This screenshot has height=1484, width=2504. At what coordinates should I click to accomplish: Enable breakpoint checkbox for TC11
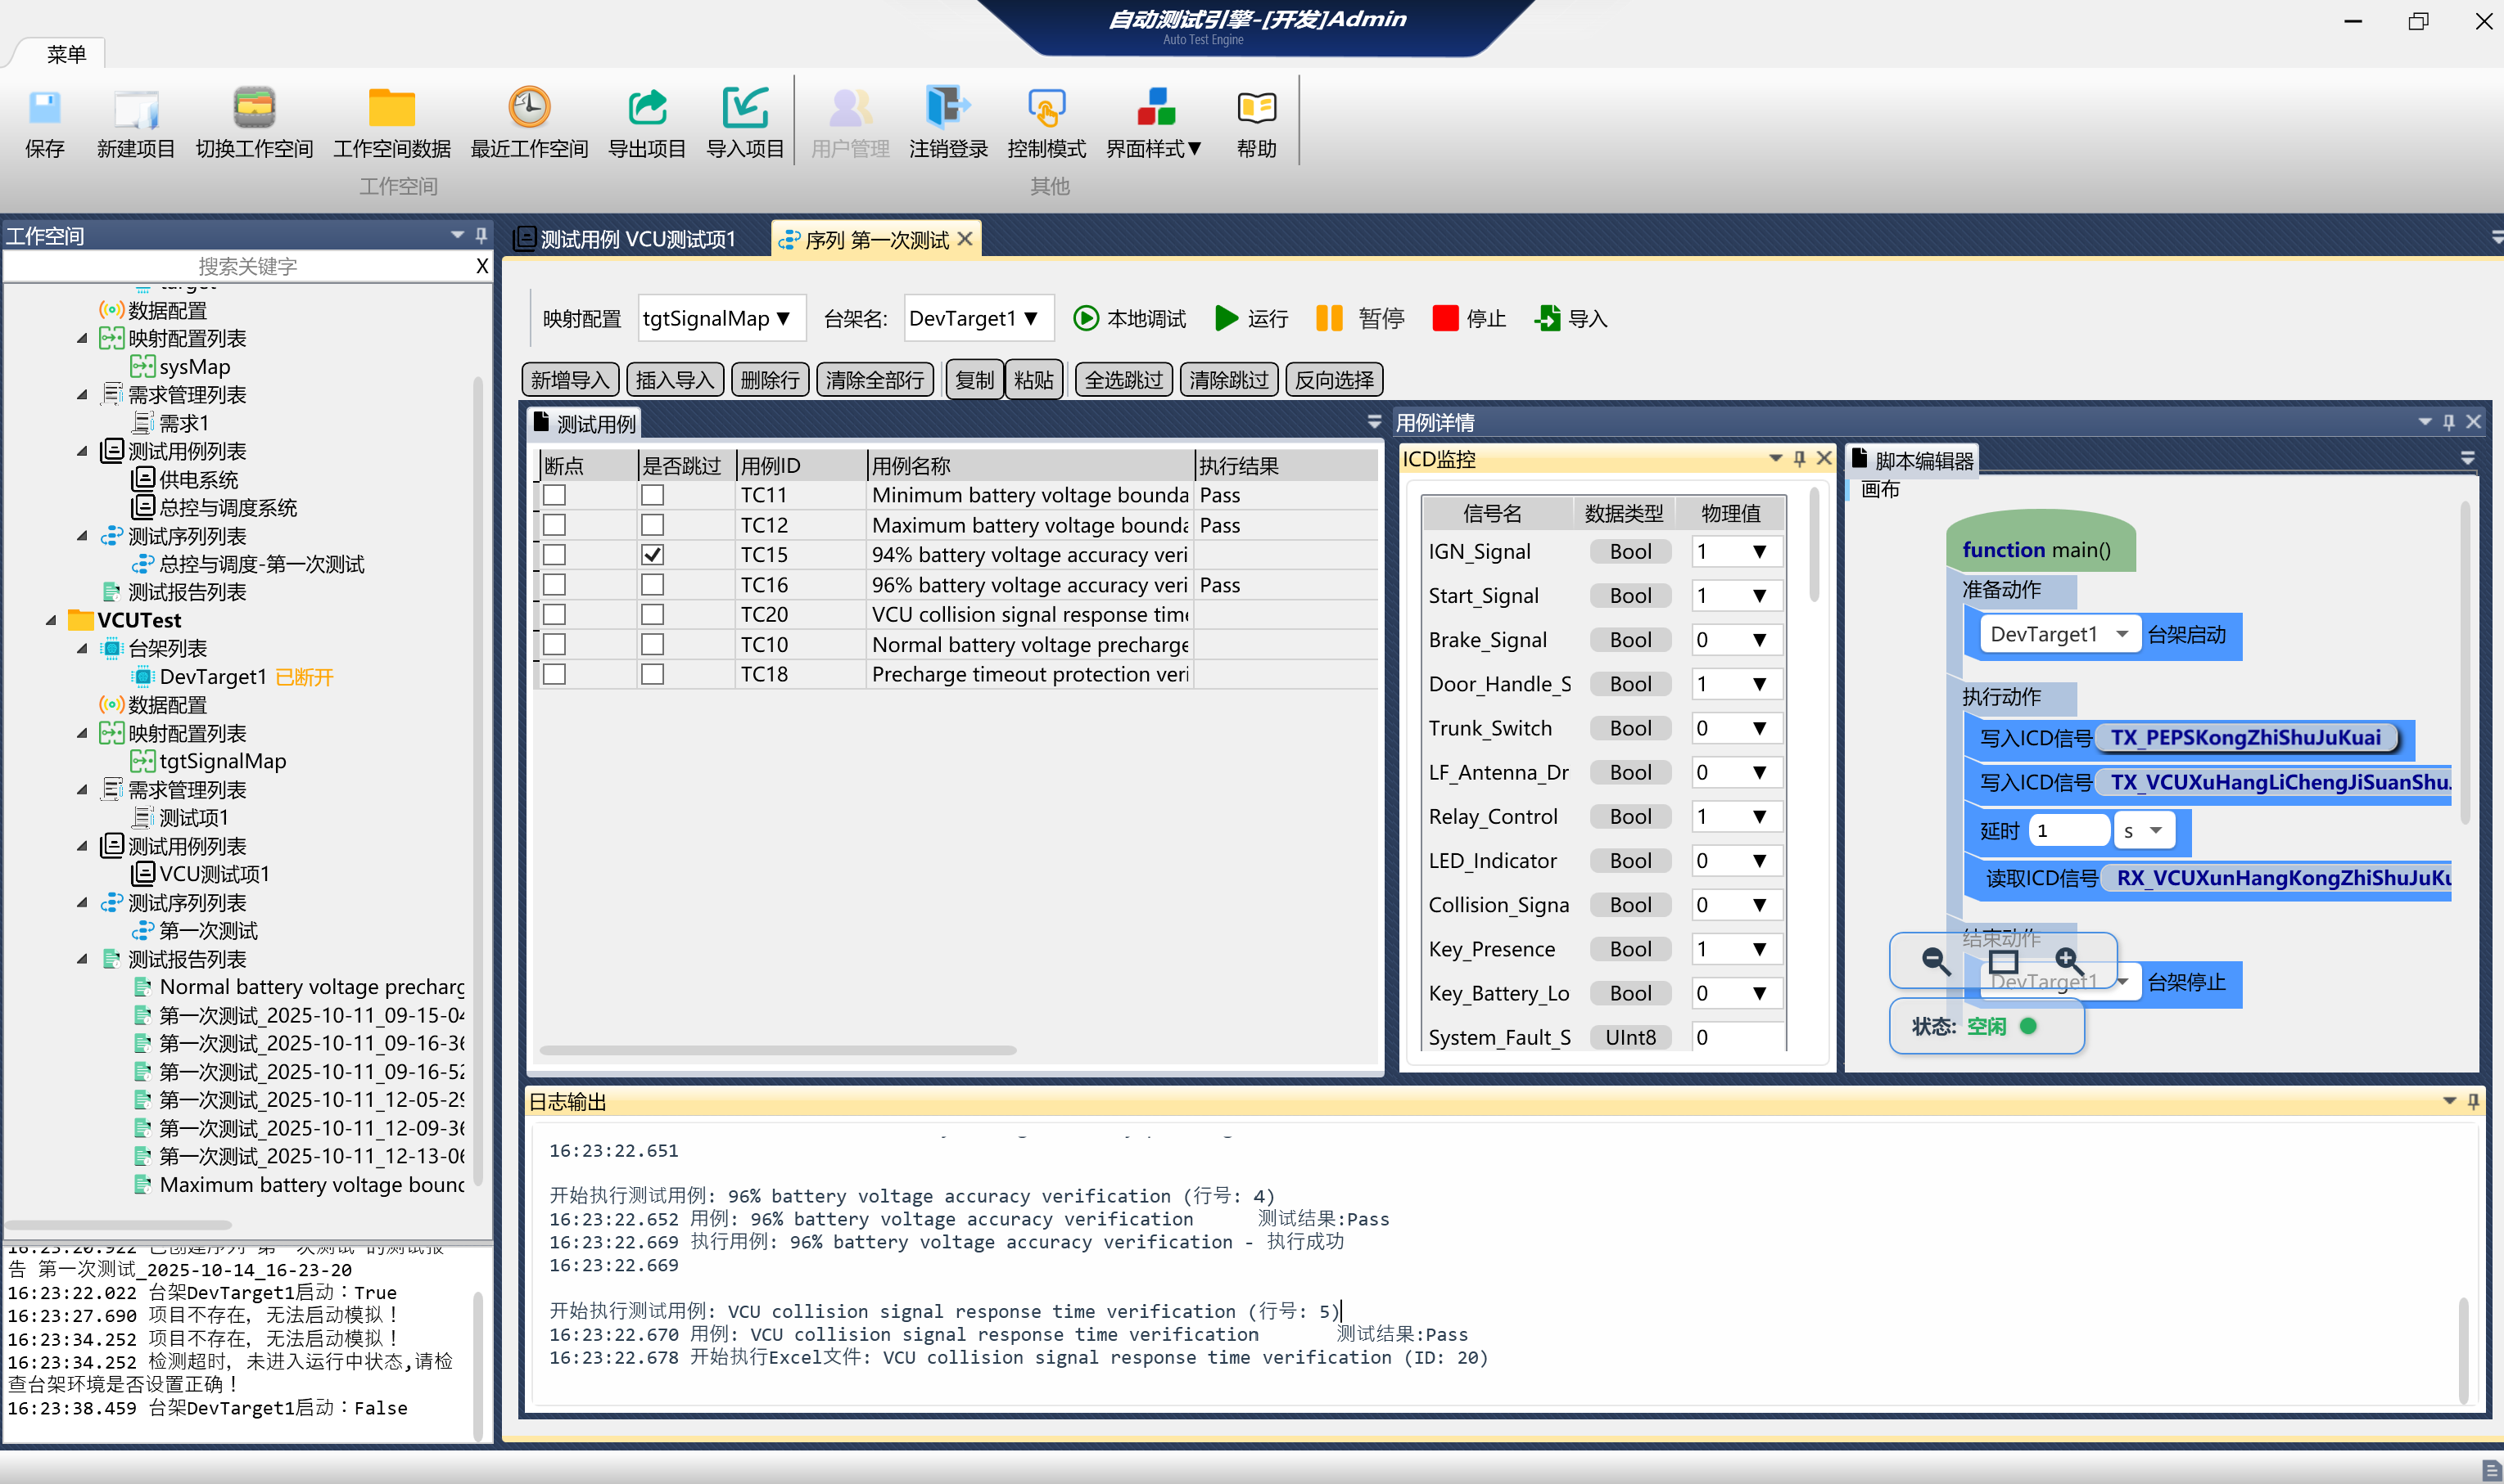(554, 495)
